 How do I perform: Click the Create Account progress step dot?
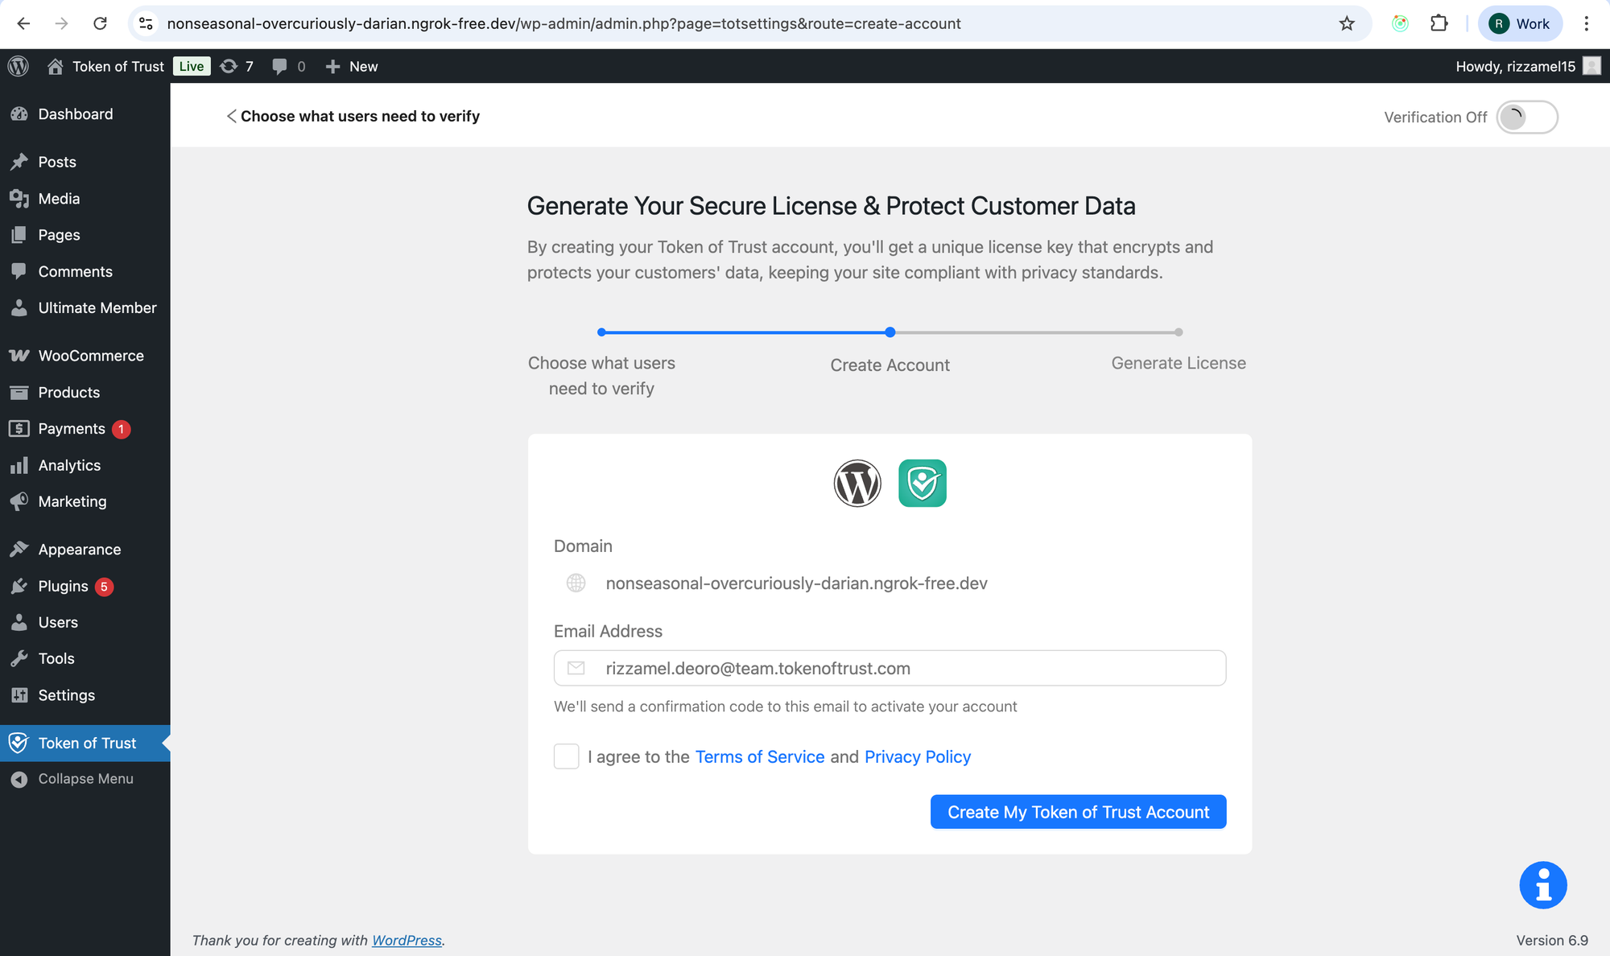point(890,332)
